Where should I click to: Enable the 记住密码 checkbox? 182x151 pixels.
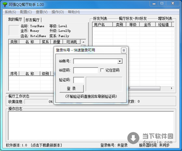102,70
